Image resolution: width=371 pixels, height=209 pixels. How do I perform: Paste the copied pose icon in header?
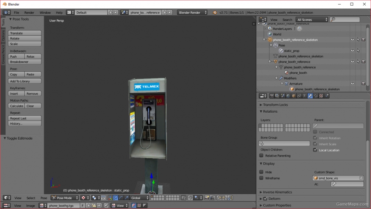[x=225, y=198]
